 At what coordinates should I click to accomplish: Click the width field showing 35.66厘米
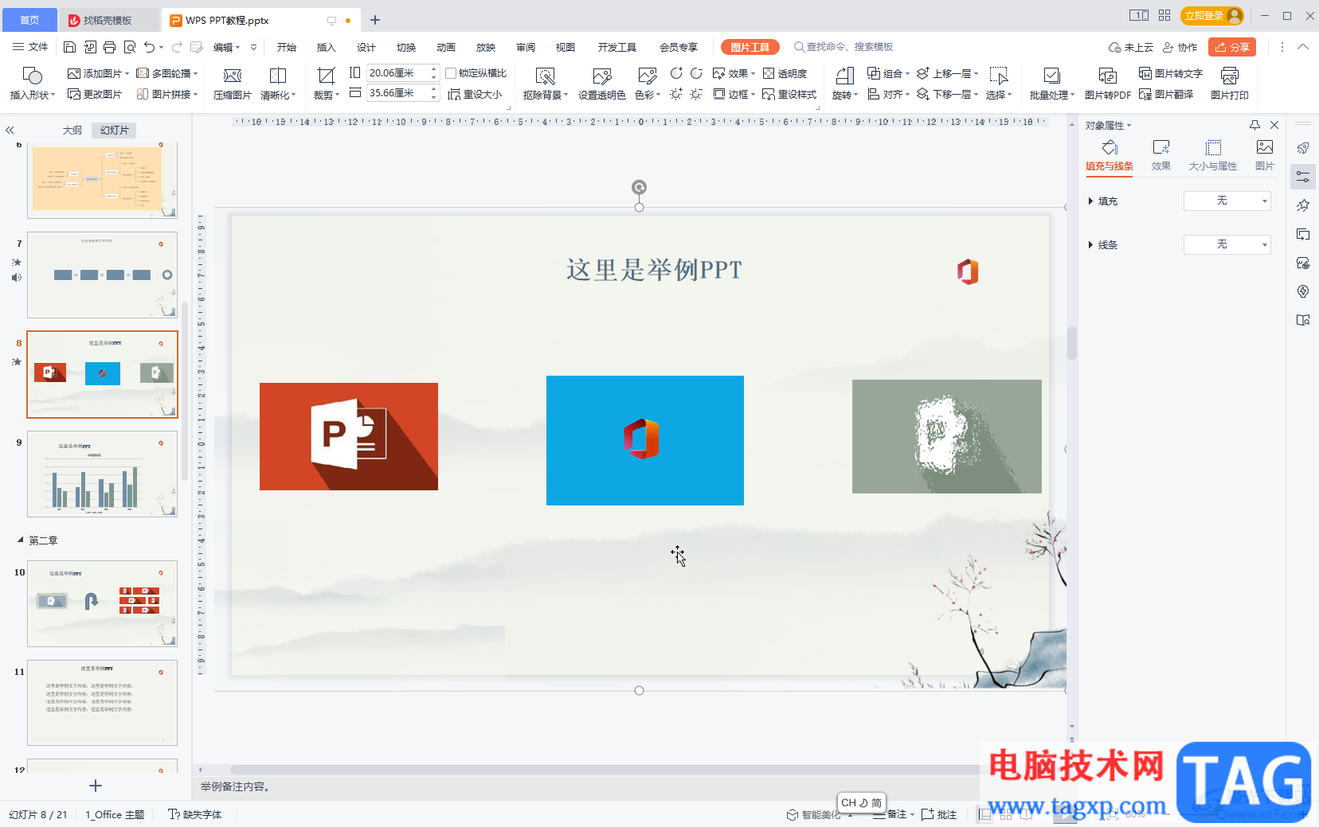click(x=397, y=93)
